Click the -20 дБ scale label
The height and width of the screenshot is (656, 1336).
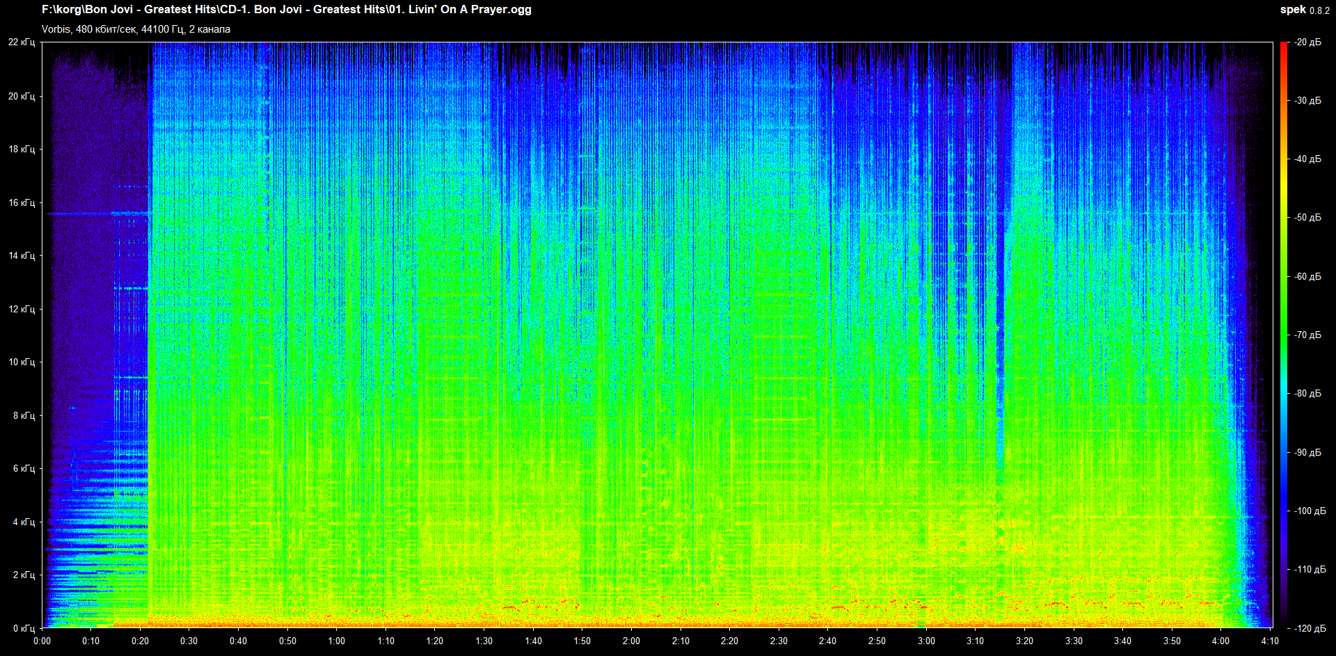(1307, 42)
